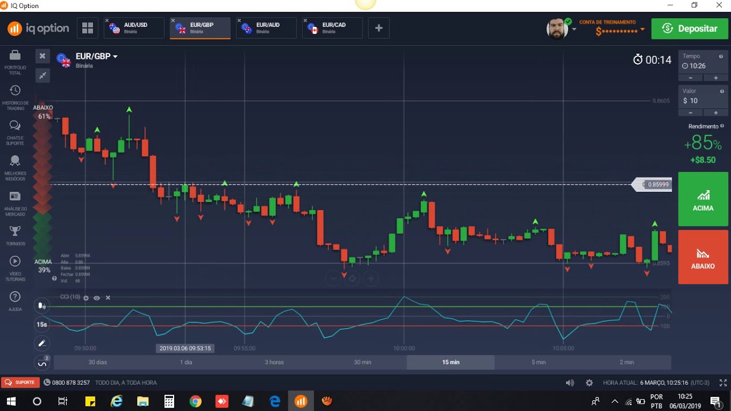Open CCI (10) indicator settings gear
This screenshot has width=731, height=411.
(x=86, y=298)
